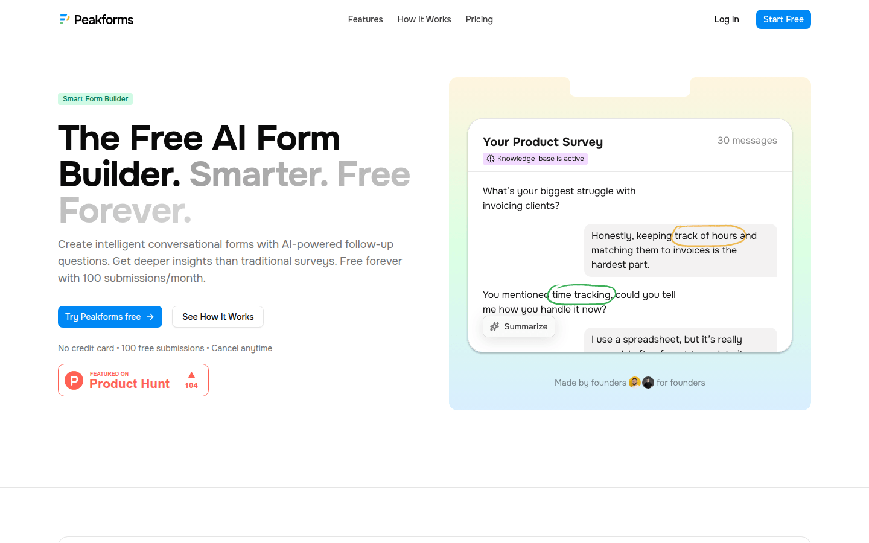Click the Peakforms logo icon
This screenshot has height=543, width=869.
[65, 19]
